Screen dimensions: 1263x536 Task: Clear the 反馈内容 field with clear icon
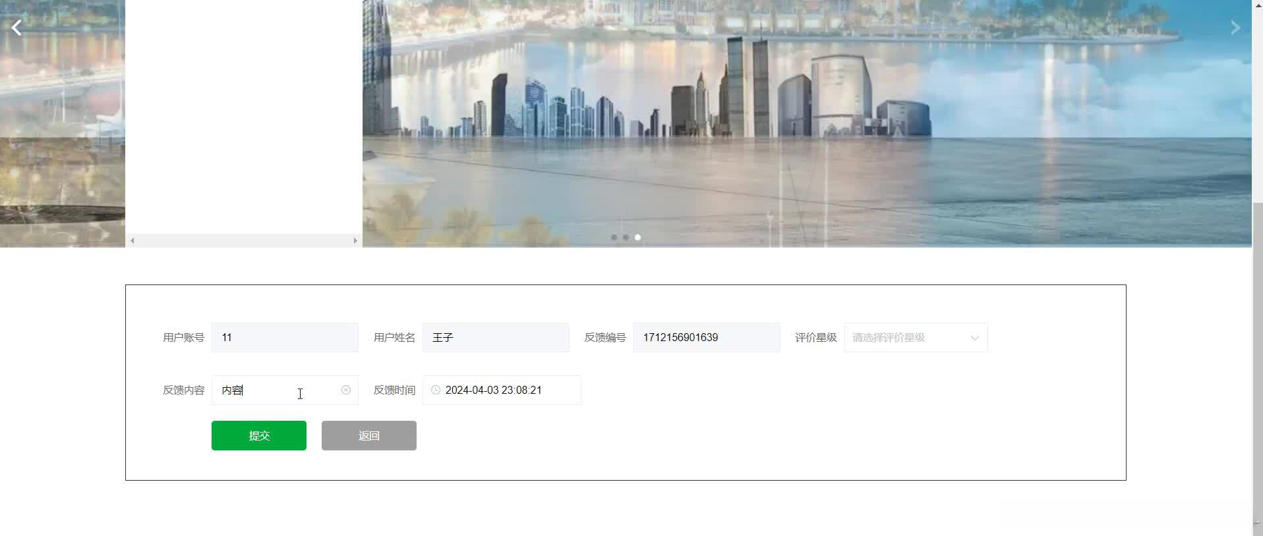pyautogui.click(x=345, y=390)
